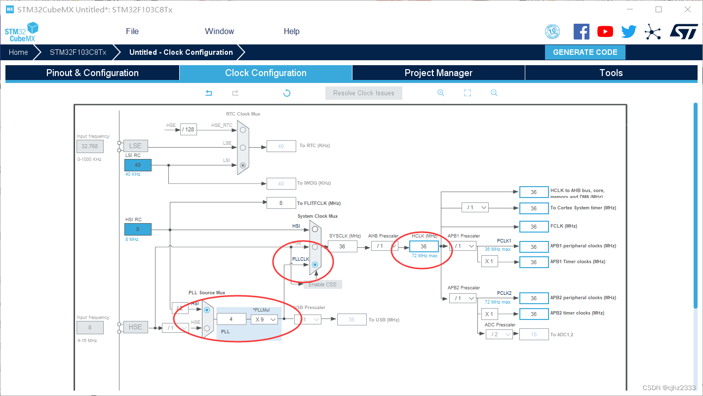
Task: Open the USB Prescaler dropdown
Action: pyautogui.click(x=308, y=319)
